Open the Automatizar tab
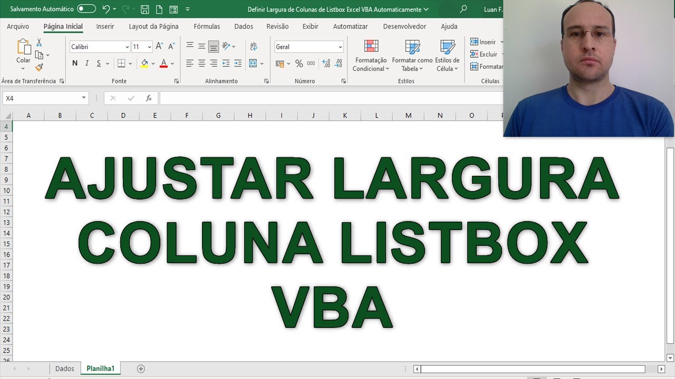The height and width of the screenshot is (379, 675). (x=350, y=26)
